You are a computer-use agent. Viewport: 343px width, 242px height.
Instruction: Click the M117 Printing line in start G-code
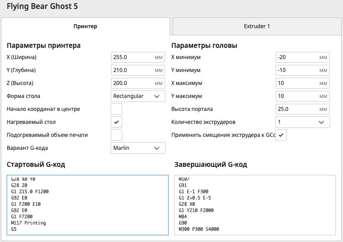29,223
